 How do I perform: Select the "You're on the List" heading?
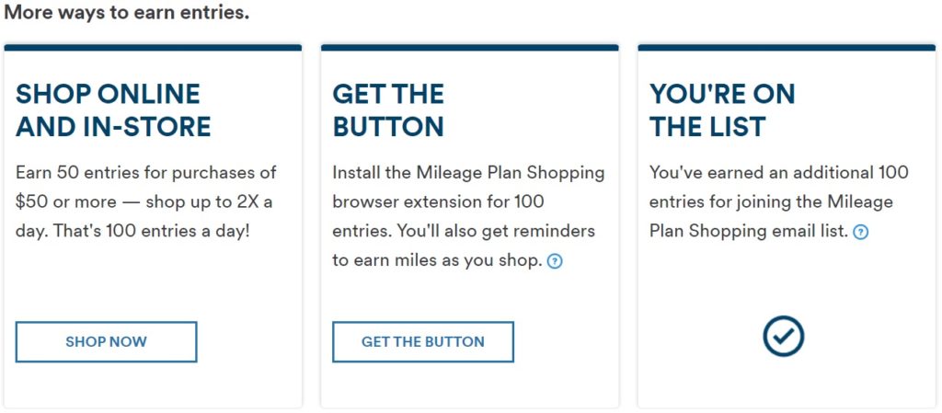pos(722,109)
